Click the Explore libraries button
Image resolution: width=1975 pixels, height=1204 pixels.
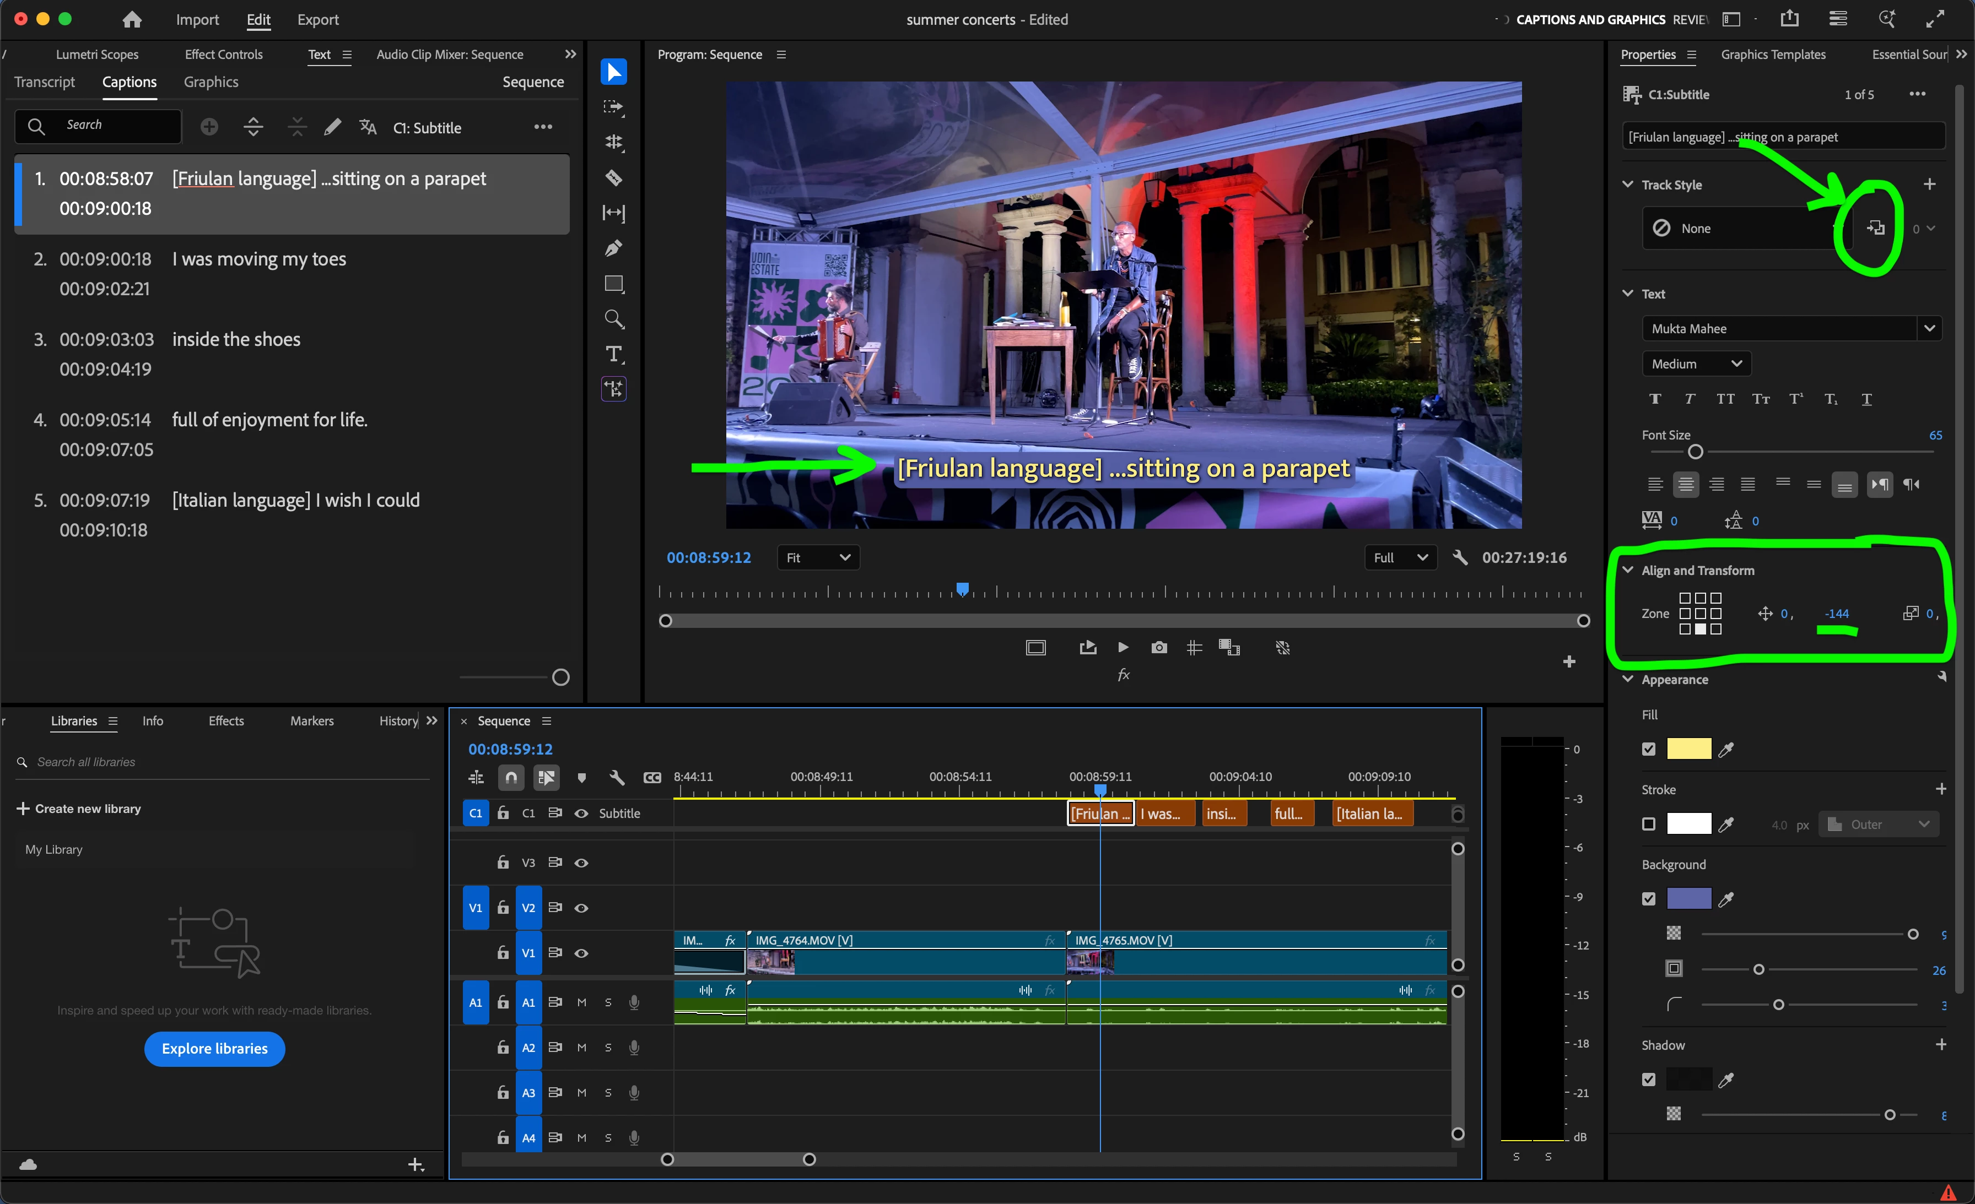(x=214, y=1049)
